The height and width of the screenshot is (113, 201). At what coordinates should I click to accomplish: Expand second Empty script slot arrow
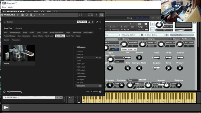tap(145, 39)
